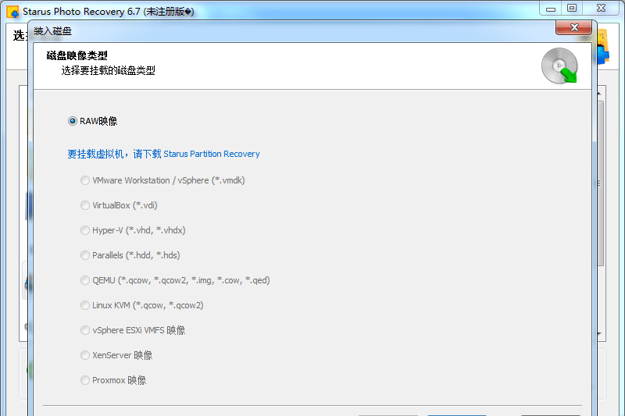625x416 pixels.
Task: Click the Starus Photo Recovery title bar icon
Action: coord(12,12)
